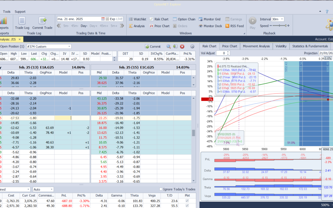333x208 pixels.
Task: Click the 63.69 OrigPrice cell
Action: click(46, 128)
